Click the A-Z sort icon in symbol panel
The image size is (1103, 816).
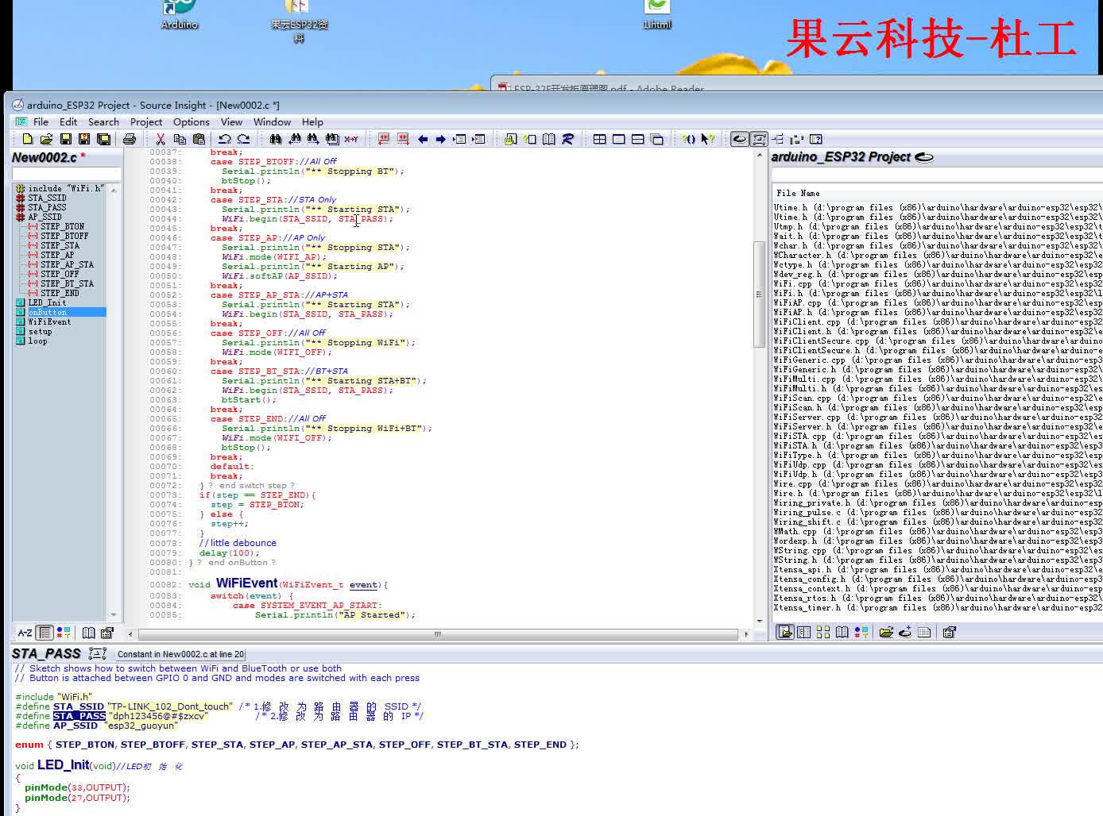pos(25,633)
